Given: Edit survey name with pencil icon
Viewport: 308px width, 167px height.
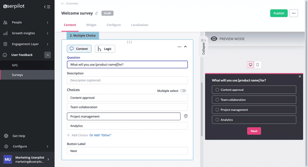Looking at the screenshot, I should coord(97,13).
